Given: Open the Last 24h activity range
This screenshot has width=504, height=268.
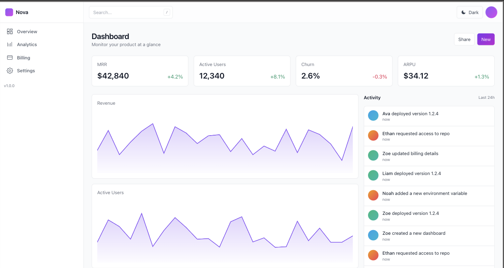Looking at the screenshot, I should [x=486, y=98].
